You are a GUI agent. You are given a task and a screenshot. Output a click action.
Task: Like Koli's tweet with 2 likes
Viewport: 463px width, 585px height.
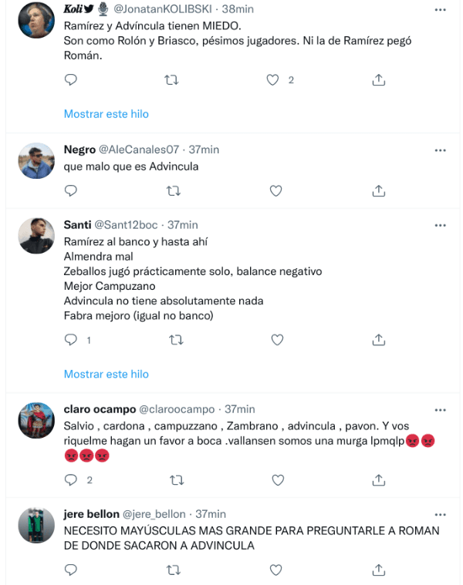pos(272,79)
